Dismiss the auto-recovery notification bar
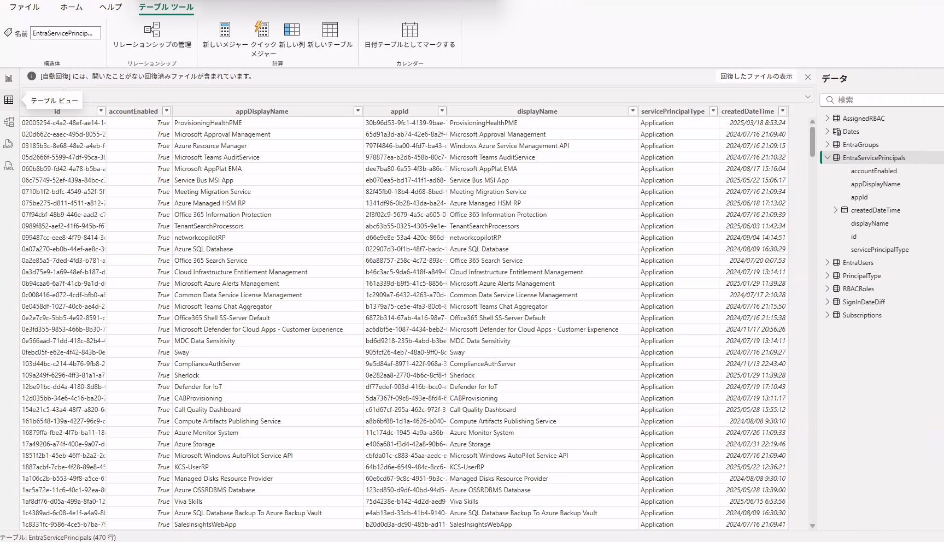Viewport: 944px width, 542px height. [808, 76]
